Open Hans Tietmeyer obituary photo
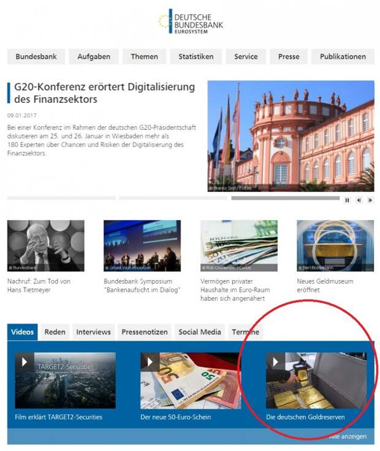The height and width of the screenshot is (451, 380). tap(46, 246)
